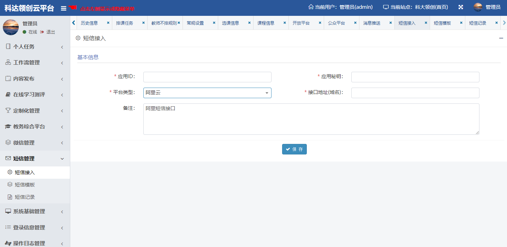Select 短信接入 in the sidebar submenu

pyautogui.click(x=35, y=172)
